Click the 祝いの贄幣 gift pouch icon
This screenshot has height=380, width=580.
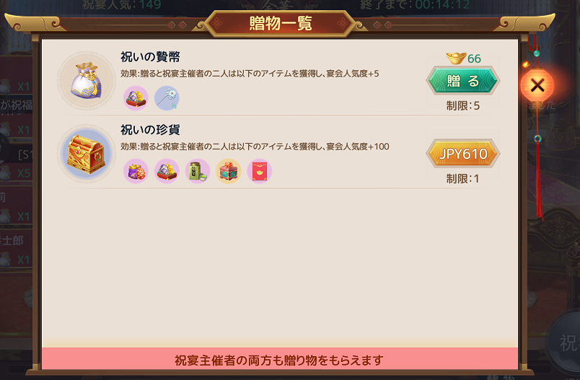[87, 80]
